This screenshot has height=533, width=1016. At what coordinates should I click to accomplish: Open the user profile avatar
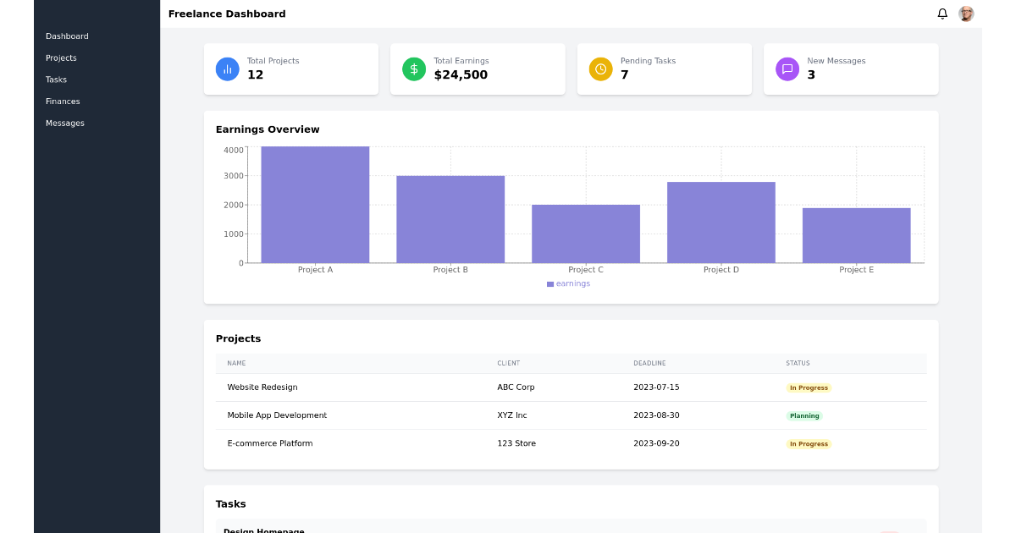[x=966, y=14]
